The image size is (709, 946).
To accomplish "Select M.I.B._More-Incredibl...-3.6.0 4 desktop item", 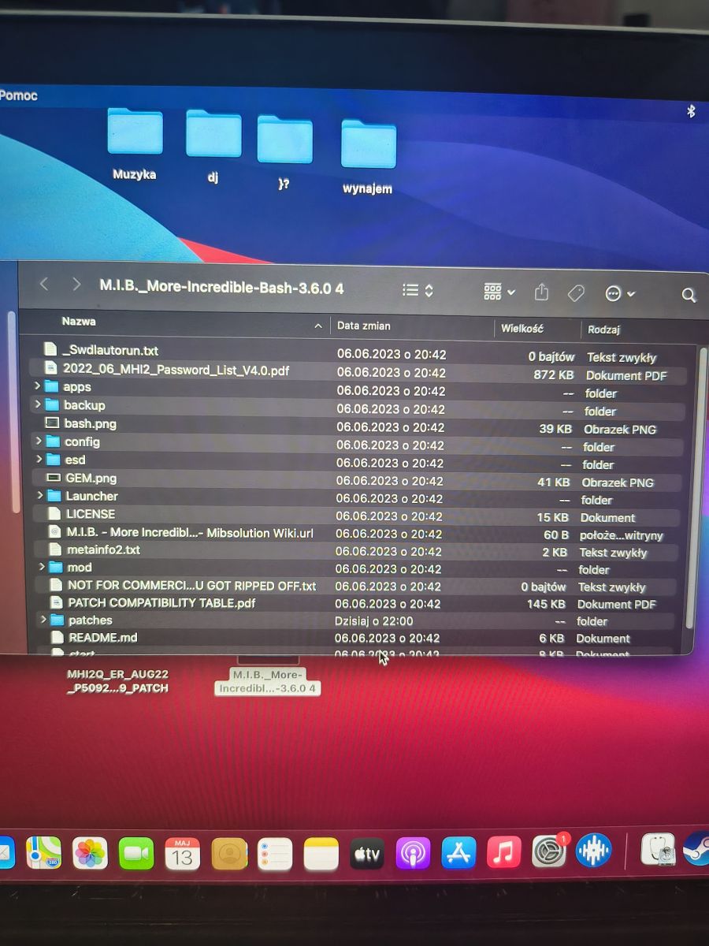I will point(268,681).
